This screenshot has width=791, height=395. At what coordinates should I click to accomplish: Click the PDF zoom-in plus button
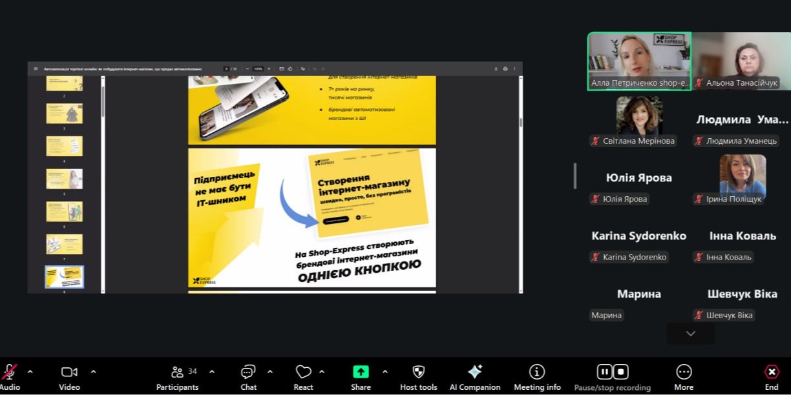[x=269, y=68]
